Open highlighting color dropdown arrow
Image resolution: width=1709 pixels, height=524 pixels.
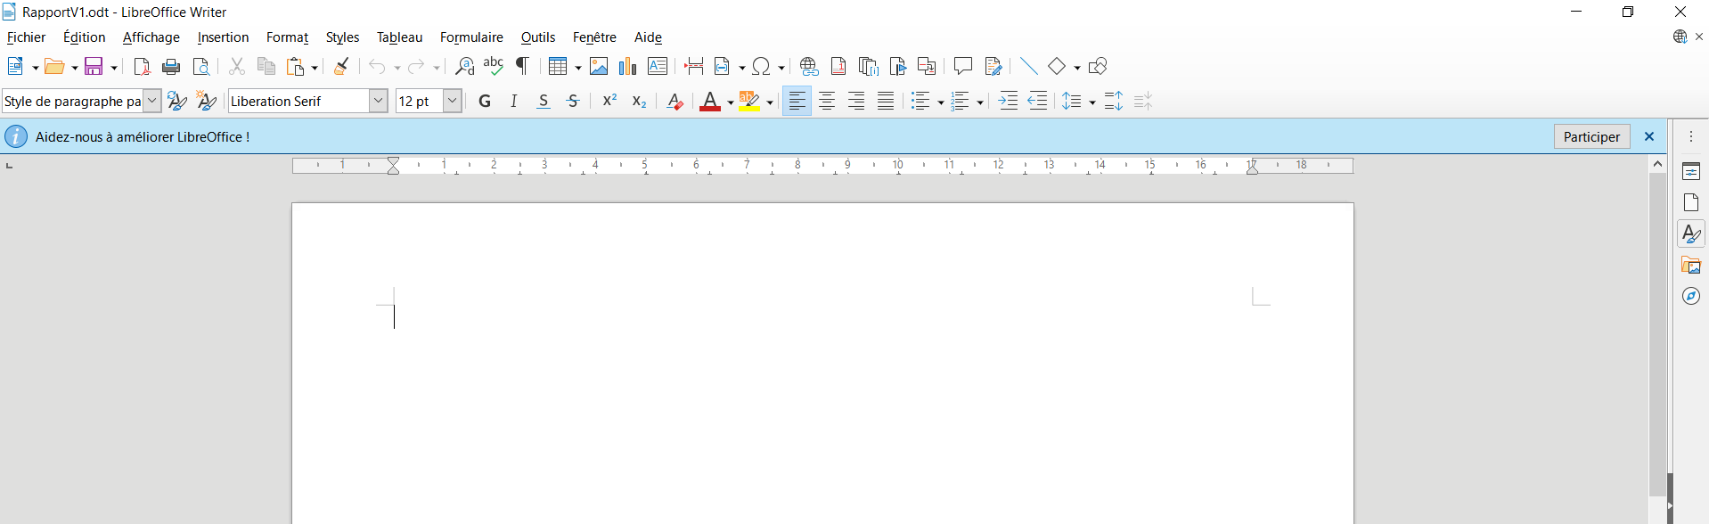[770, 102]
